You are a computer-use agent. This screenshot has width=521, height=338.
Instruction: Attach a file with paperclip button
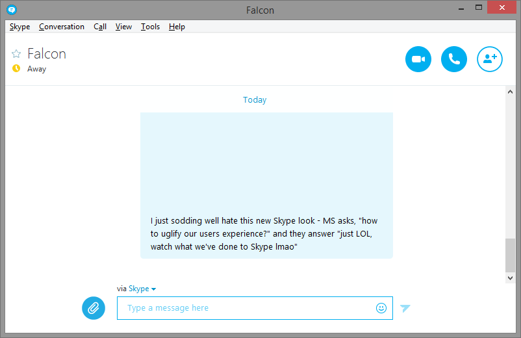(94, 308)
